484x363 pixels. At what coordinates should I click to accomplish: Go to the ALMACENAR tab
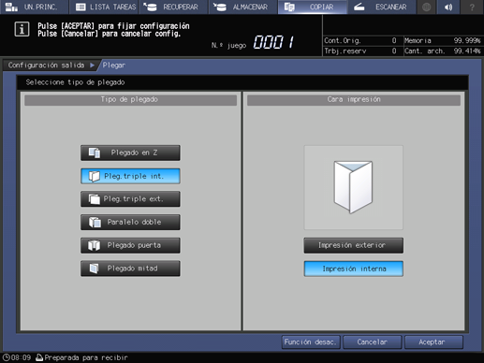[243, 7]
